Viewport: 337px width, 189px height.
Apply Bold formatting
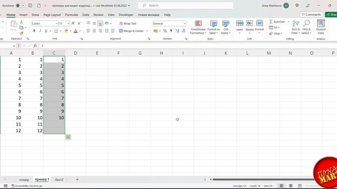pyautogui.click(x=34, y=31)
